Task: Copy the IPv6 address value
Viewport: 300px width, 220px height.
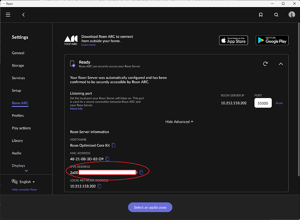Action: click(x=141, y=172)
